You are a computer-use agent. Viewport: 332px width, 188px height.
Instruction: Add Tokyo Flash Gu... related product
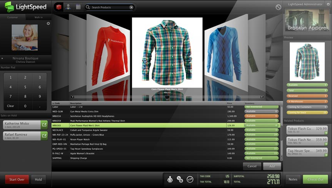click(325, 133)
